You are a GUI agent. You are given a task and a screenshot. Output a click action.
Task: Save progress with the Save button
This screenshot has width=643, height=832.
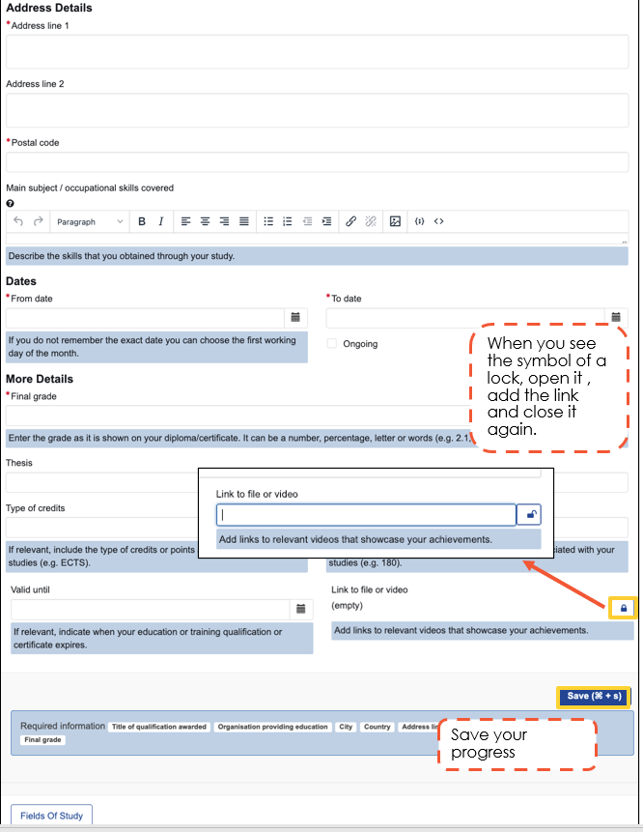[x=594, y=696]
